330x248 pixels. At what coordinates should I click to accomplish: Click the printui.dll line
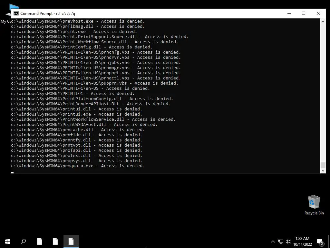click(x=77, y=109)
